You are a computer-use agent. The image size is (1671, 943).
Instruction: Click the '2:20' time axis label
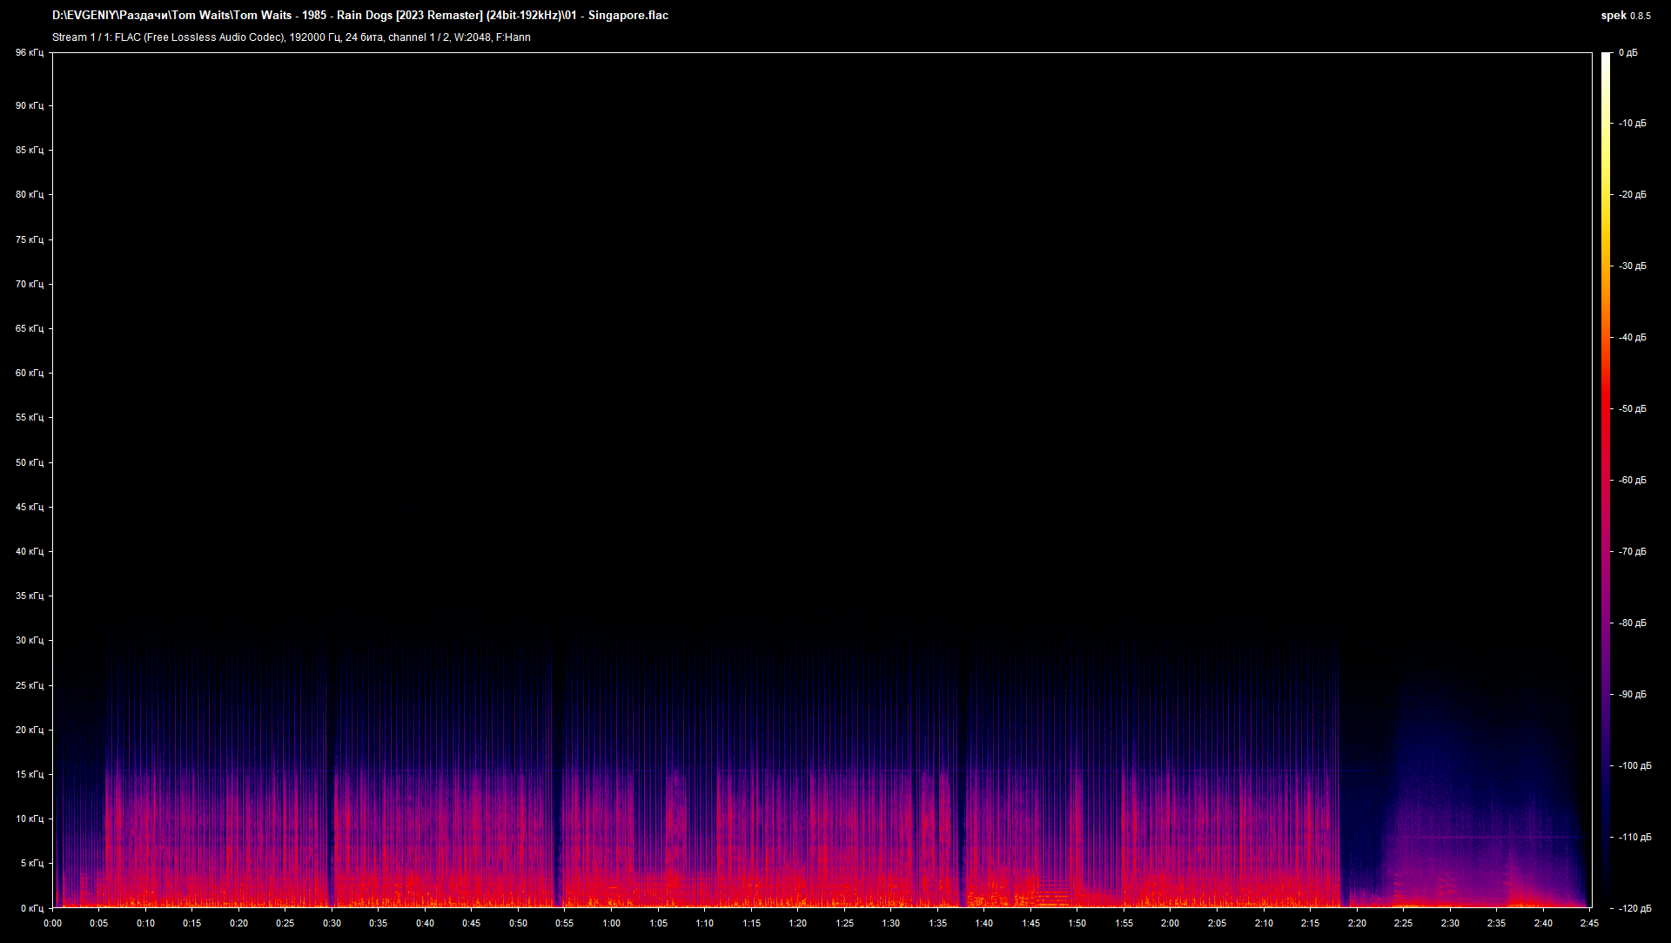(1357, 924)
